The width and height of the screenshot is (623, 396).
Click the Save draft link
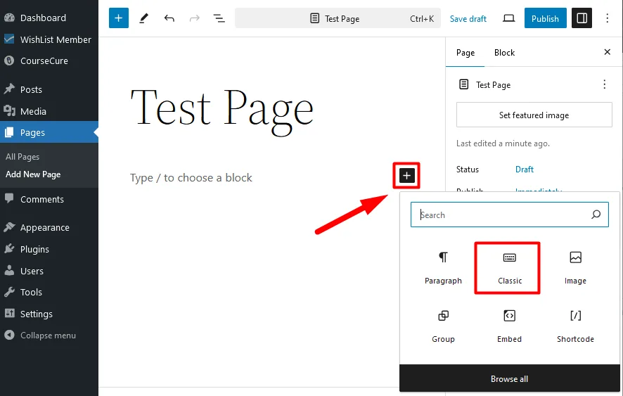(x=468, y=19)
